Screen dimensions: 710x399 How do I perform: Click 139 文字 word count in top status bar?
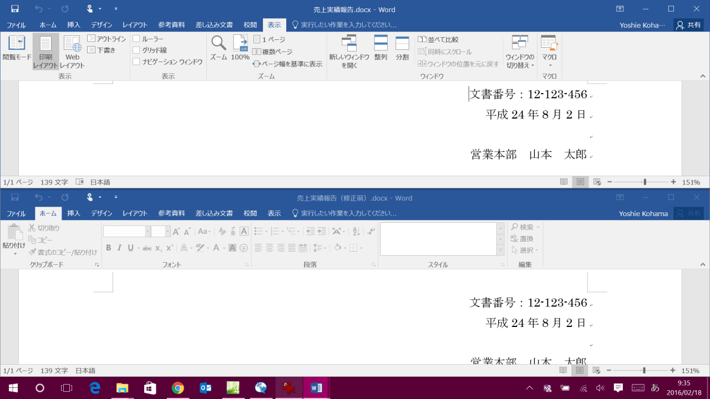pos(54,182)
